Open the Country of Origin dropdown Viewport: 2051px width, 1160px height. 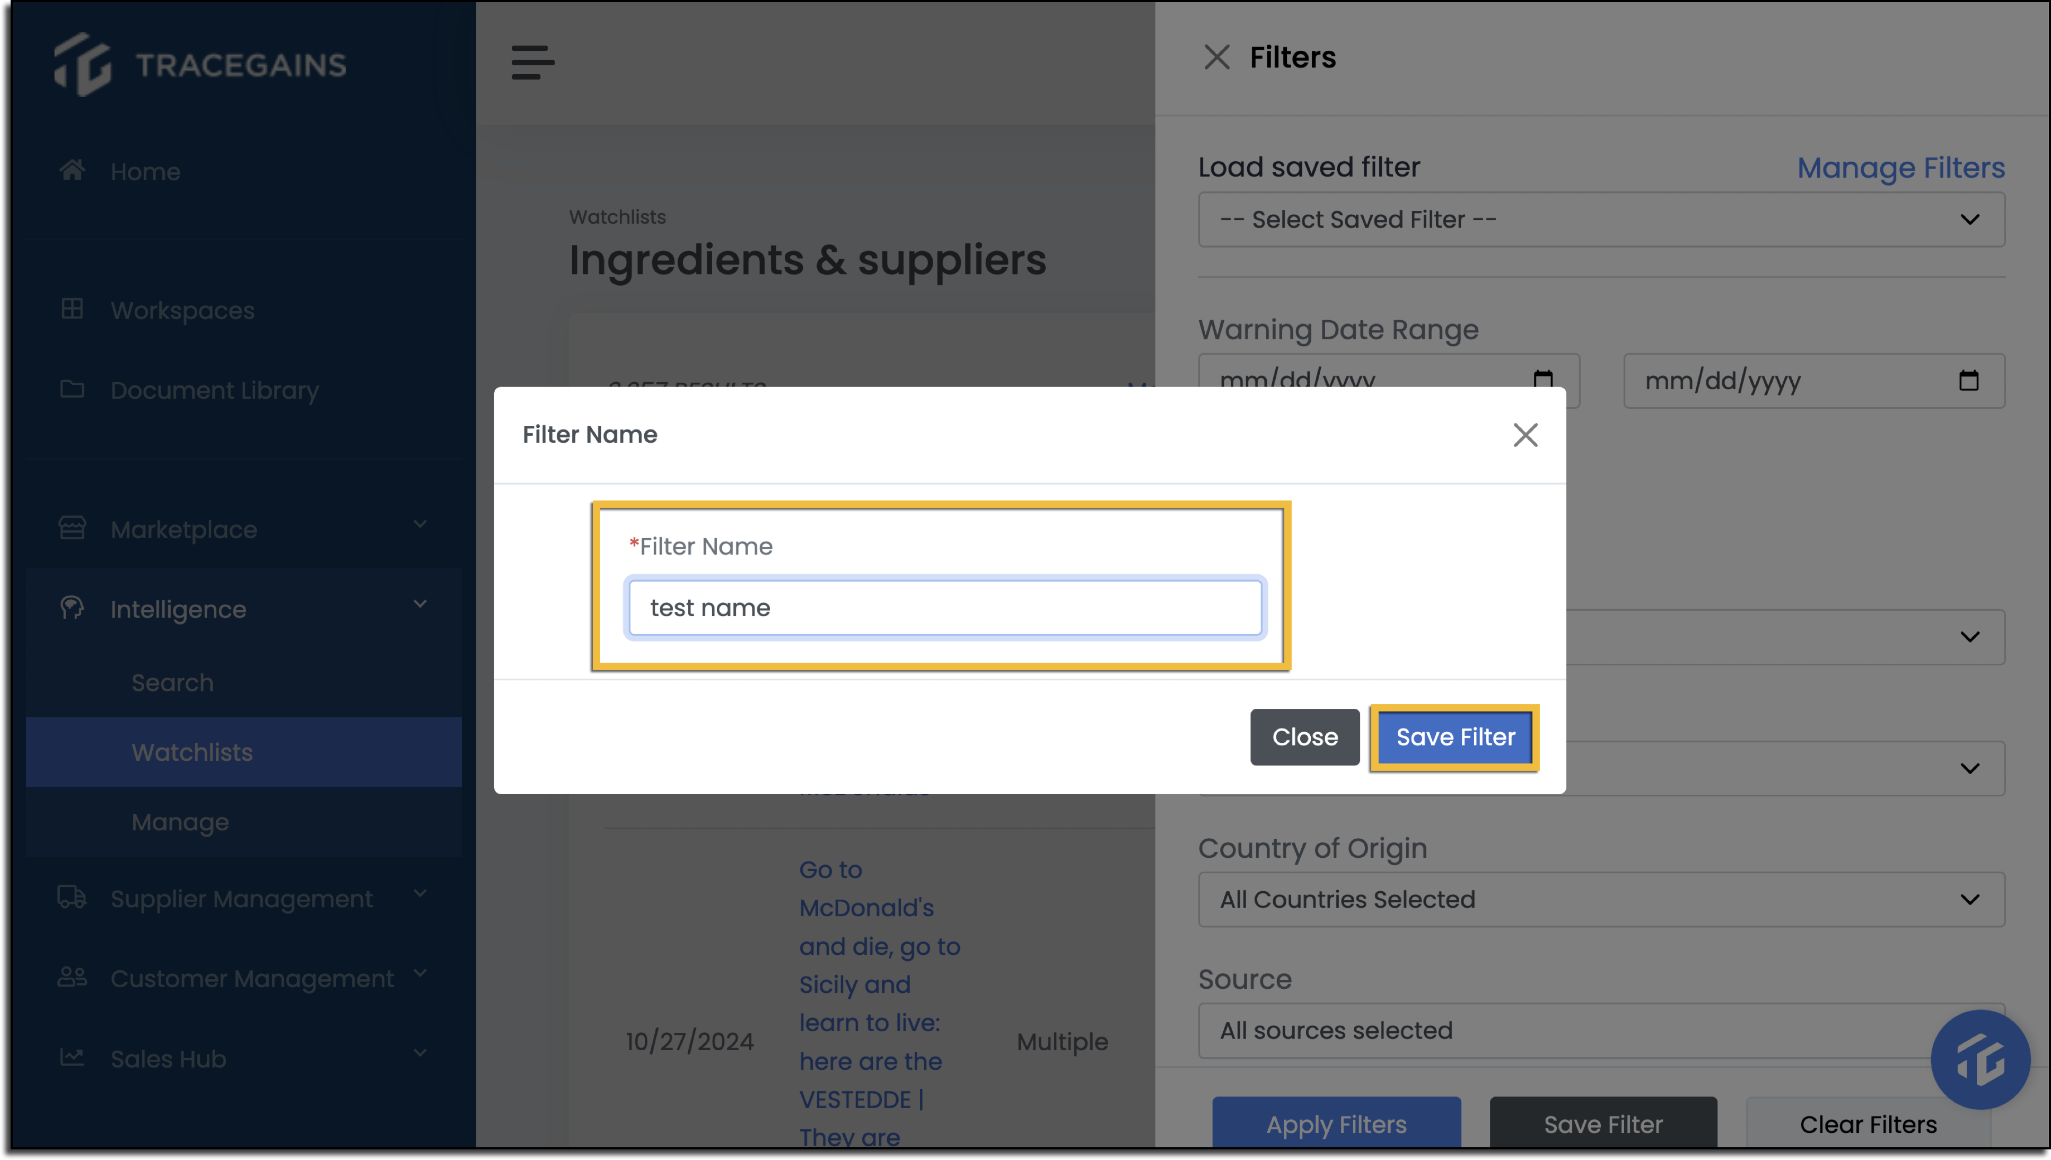[x=1601, y=899]
